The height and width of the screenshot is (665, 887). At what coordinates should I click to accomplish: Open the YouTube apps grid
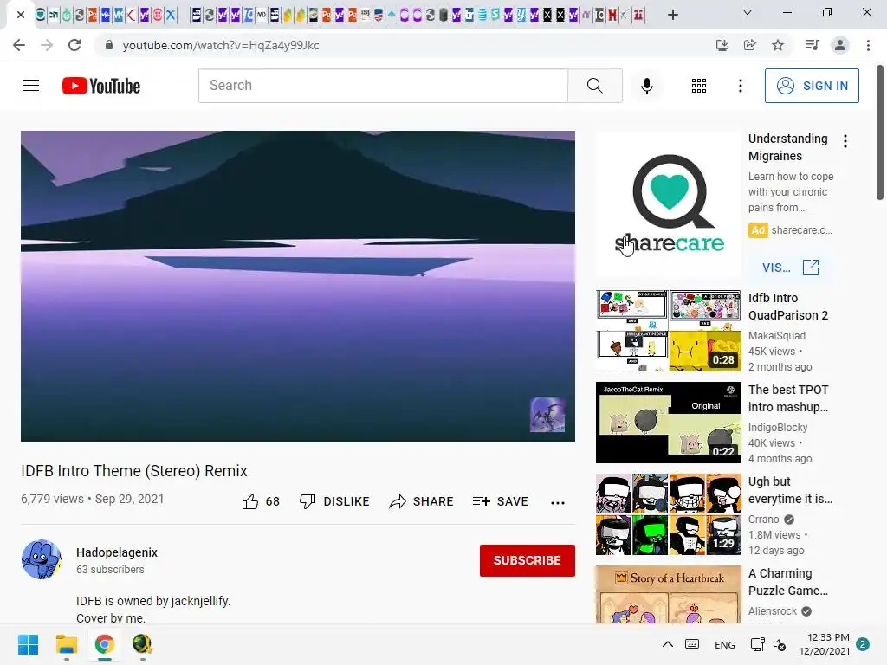(699, 86)
